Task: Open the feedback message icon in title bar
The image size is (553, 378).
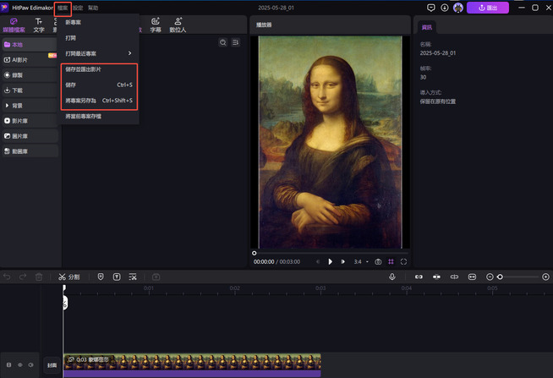Action: click(x=431, y=8)
